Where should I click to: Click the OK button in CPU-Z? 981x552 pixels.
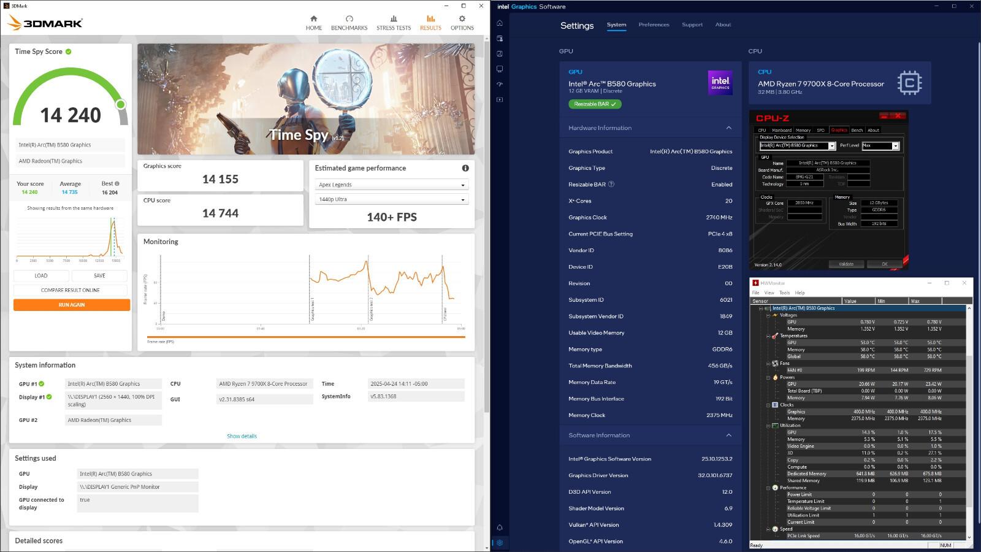[x=885, y=264]
